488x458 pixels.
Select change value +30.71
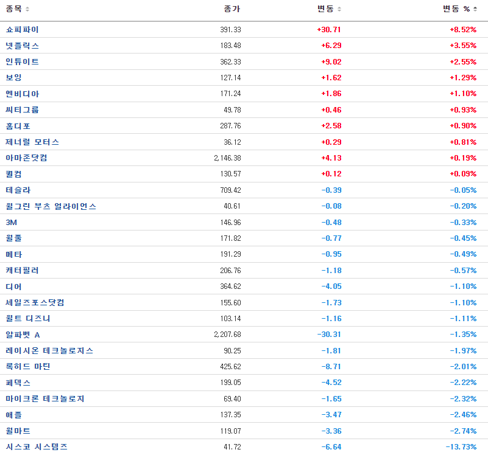pos(329,30)
